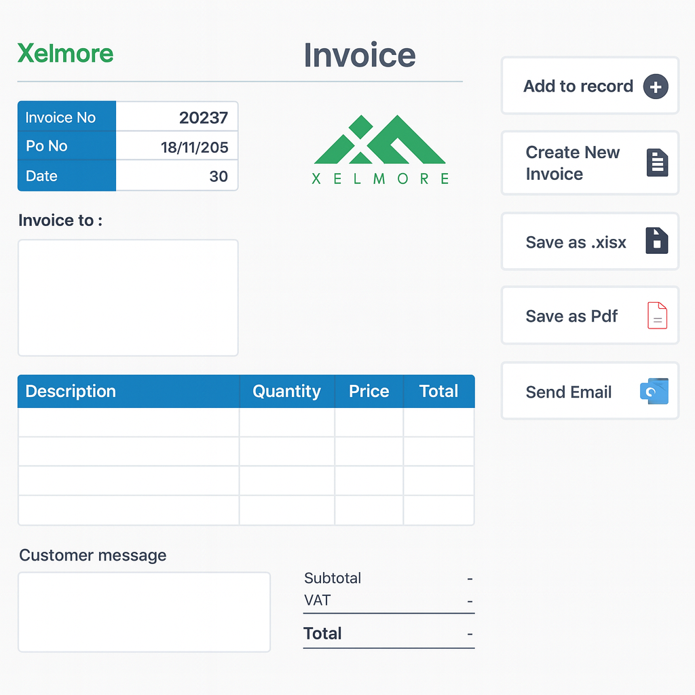Select the Date value field
The image size is (695, 695).
[x=176, y=176]
